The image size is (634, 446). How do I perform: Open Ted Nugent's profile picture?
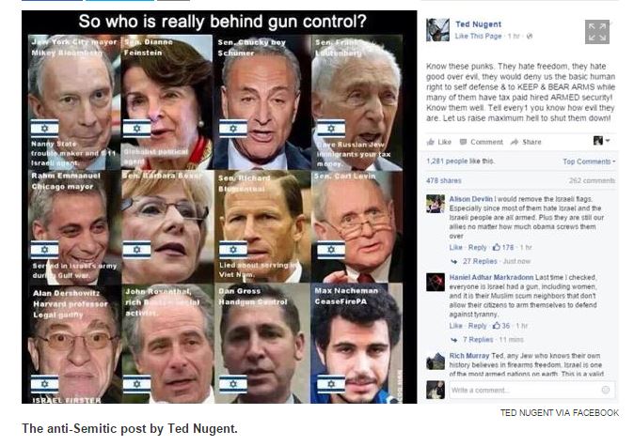tap(438, 30)
